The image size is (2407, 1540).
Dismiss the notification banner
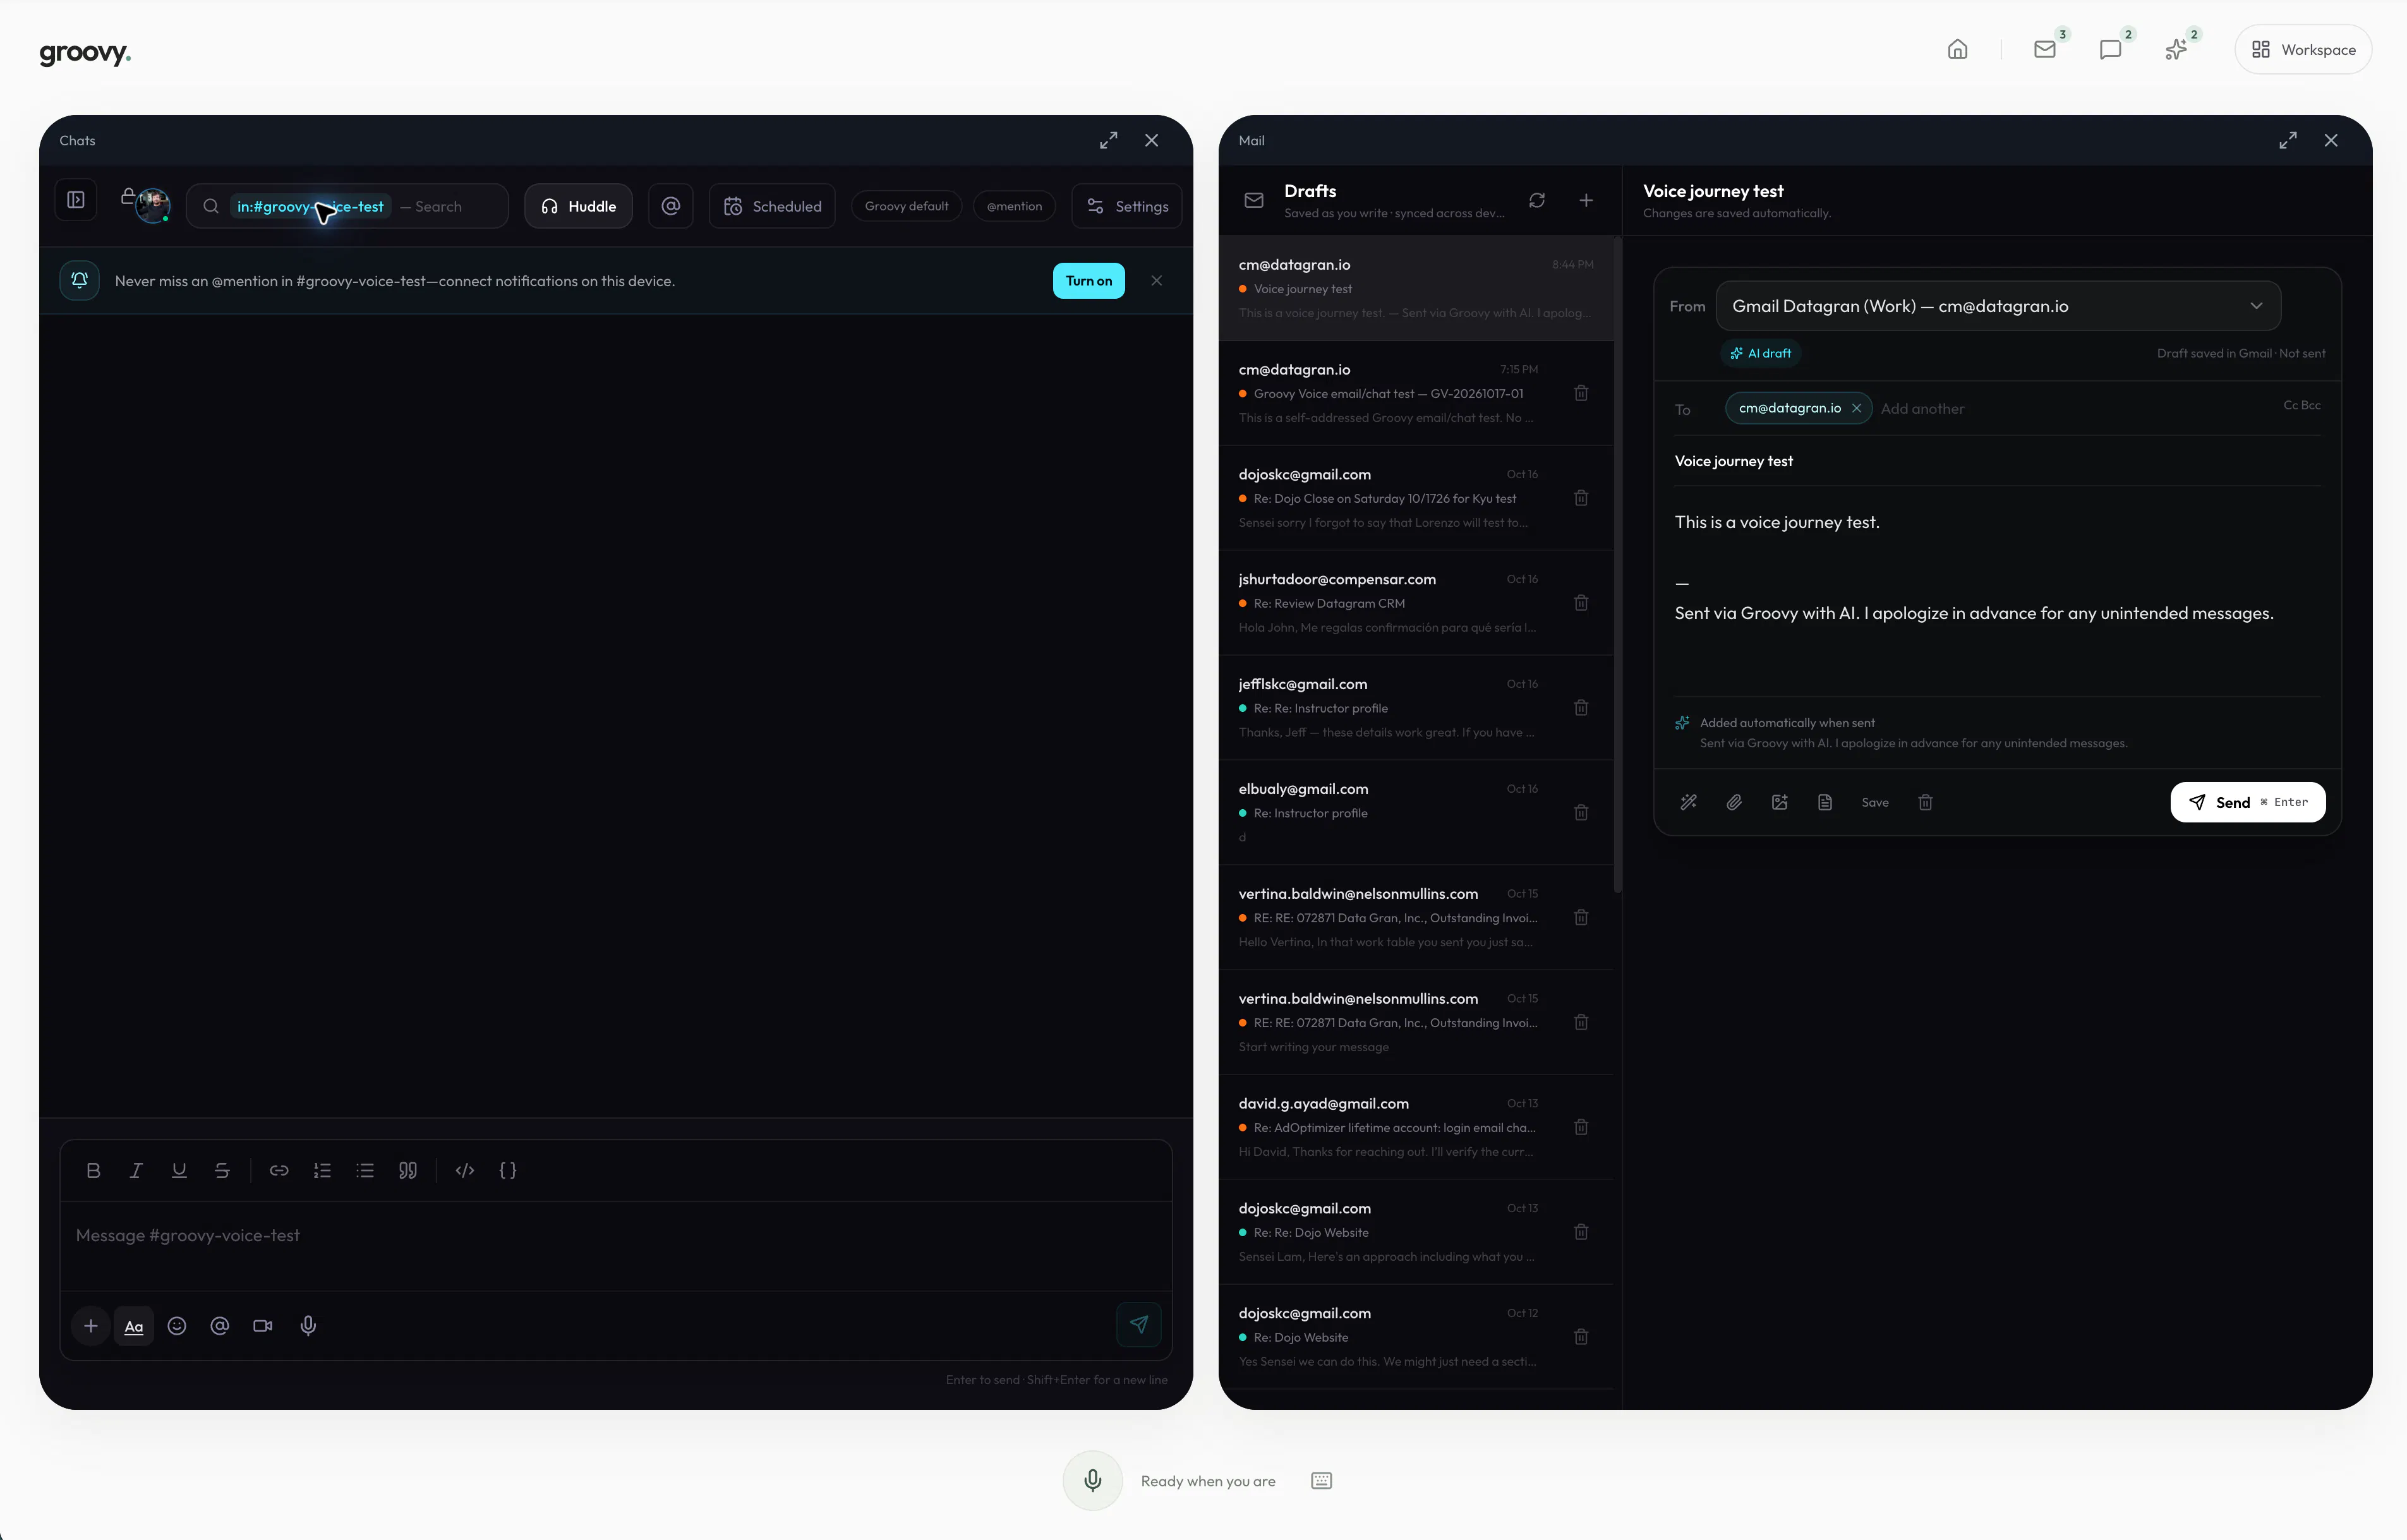coord(1157,281)
